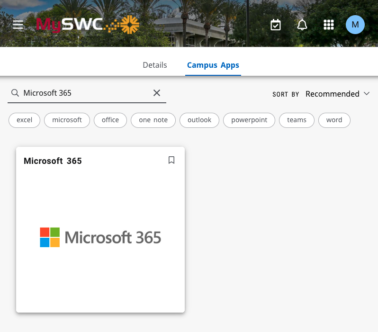378x332 pixels.
Task: Filter by the powerpoint tag
Action: point(249,120)
